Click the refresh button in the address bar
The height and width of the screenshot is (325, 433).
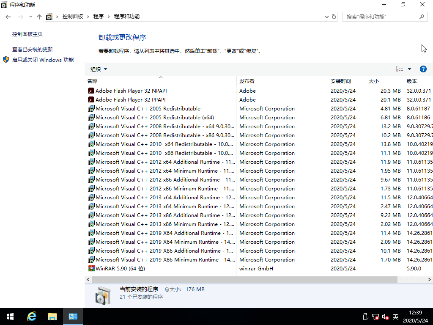coord(334,17)
